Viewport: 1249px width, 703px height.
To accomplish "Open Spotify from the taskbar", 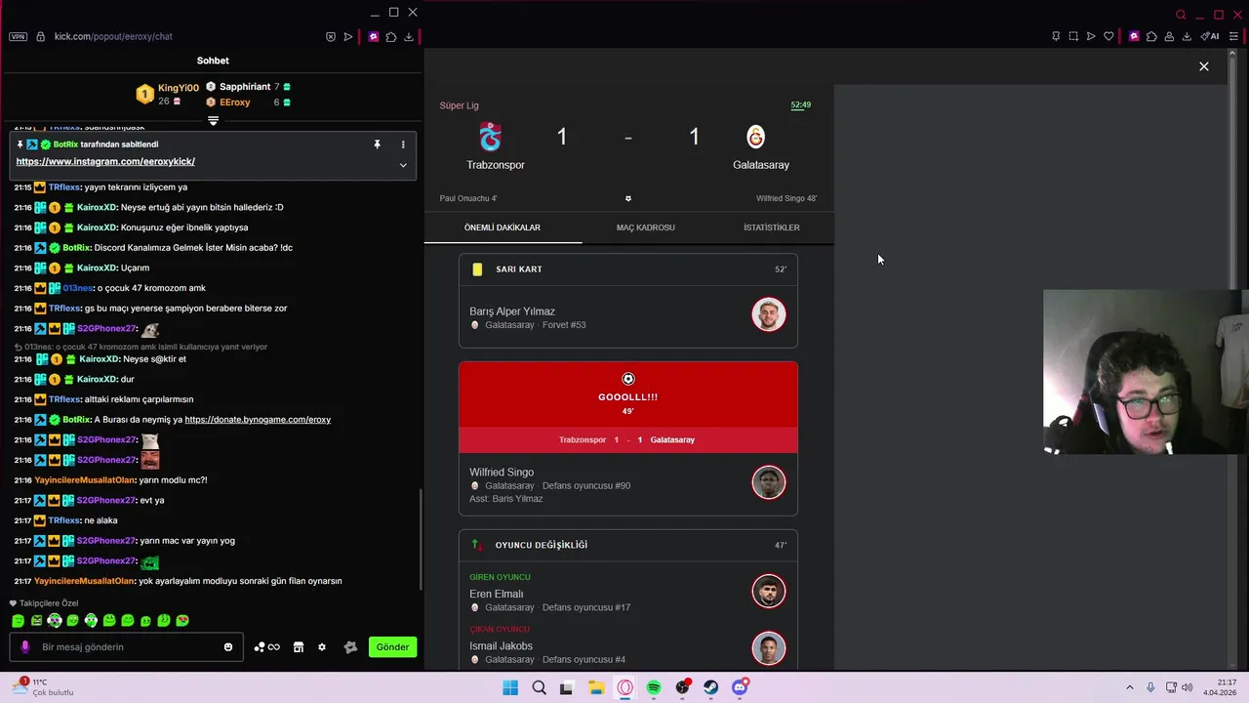I will [654, 687].
